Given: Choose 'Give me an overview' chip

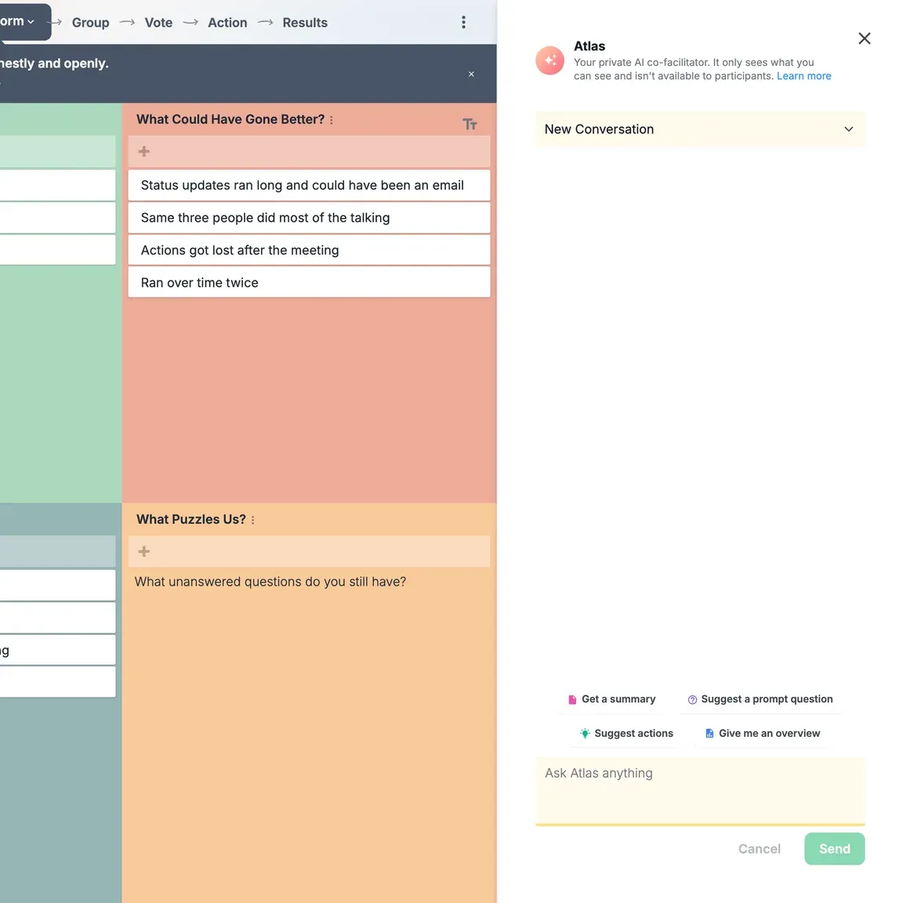Looking at the screenshot, I should coord(763,734).
